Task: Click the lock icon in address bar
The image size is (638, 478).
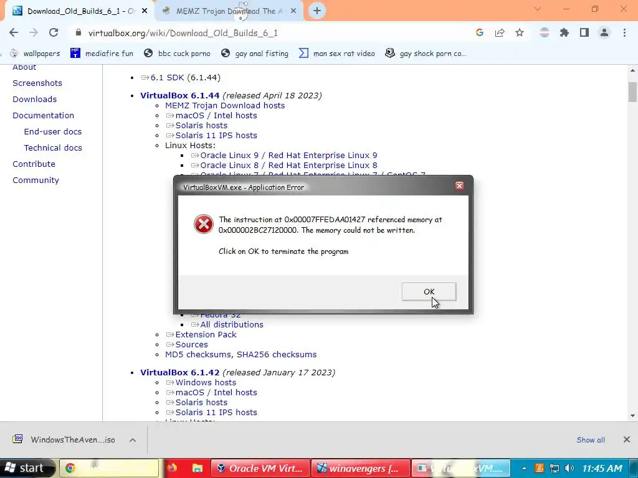Action: click(x=79, y=32)
